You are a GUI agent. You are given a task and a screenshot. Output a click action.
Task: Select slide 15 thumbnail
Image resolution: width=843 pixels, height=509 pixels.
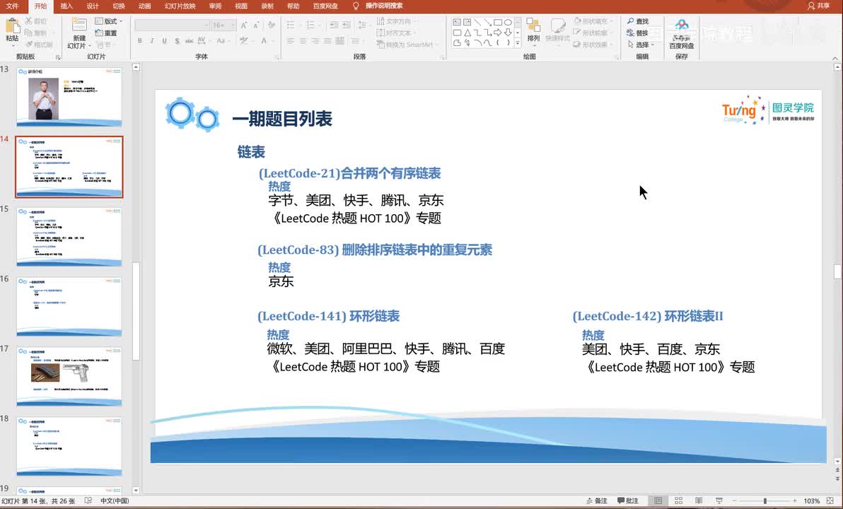69,237
